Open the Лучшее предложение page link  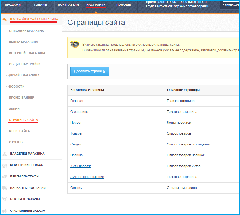point(87,177)
